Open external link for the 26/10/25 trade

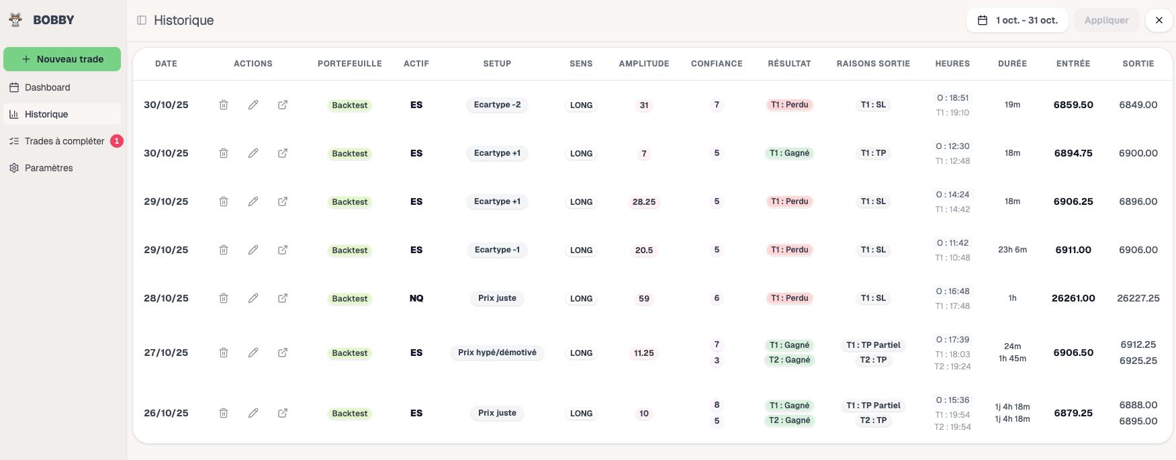pos(283,412)
